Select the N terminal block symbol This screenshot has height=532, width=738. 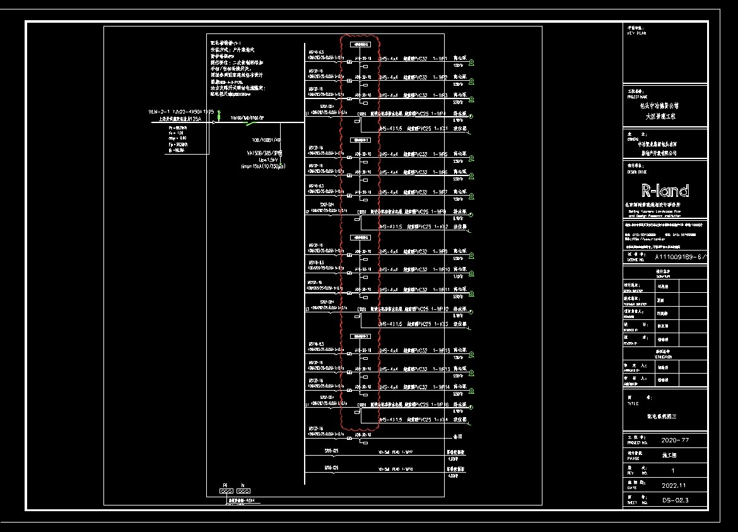click(243, 491)
